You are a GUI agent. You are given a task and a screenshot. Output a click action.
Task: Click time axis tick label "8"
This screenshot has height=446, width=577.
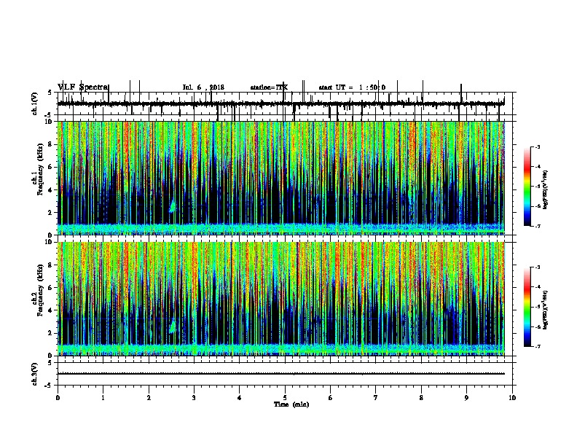point(421,398)
